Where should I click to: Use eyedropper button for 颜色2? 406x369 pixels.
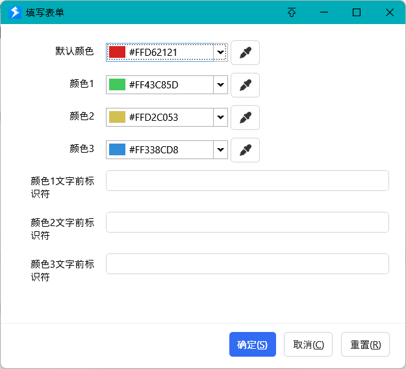point(245,118)
